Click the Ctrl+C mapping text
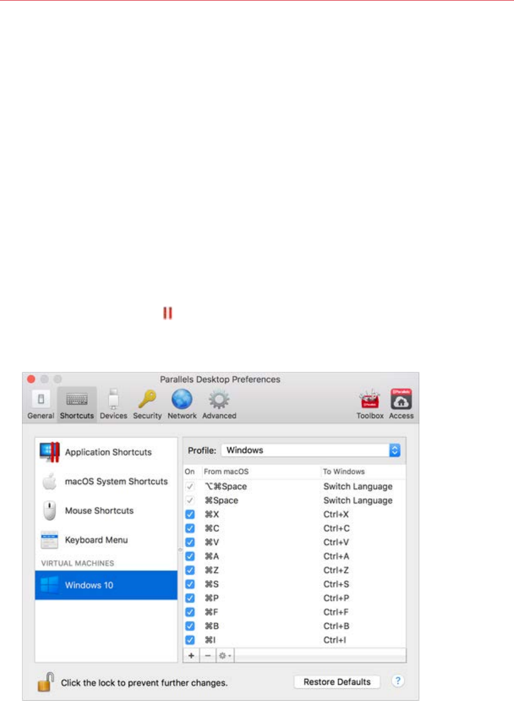The height and width of the screenshot is (701, 514). [336, 529]
